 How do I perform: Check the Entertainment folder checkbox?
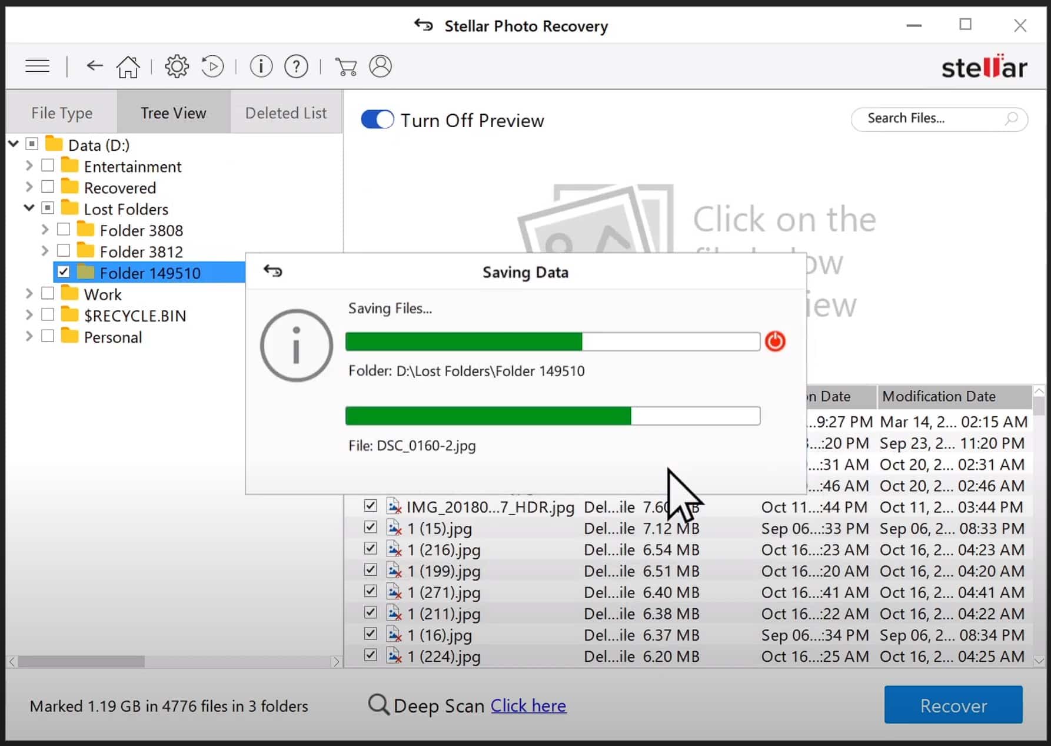(48, 166)
